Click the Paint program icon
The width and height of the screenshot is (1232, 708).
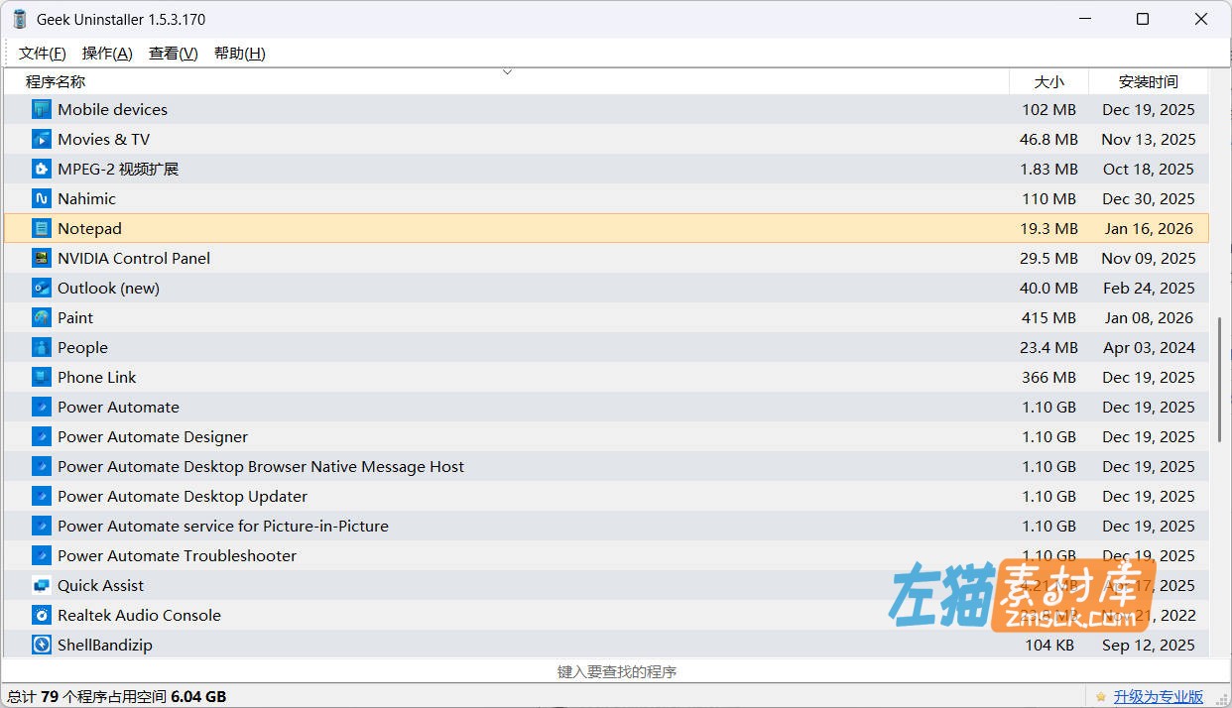coord(41,317)
